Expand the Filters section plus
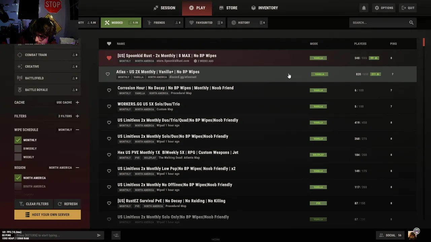Screen dimensions: 431x242 [x=77, y=116]
